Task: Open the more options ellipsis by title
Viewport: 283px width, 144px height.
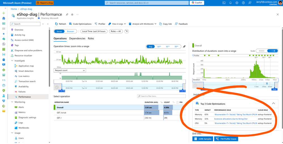Action: tap(77, 14)
